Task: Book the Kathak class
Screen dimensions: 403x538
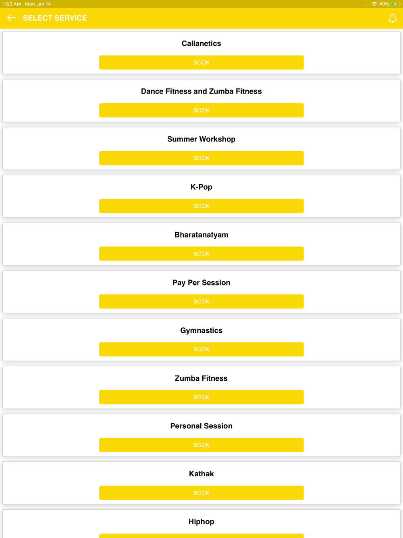Action: [201, 493]
